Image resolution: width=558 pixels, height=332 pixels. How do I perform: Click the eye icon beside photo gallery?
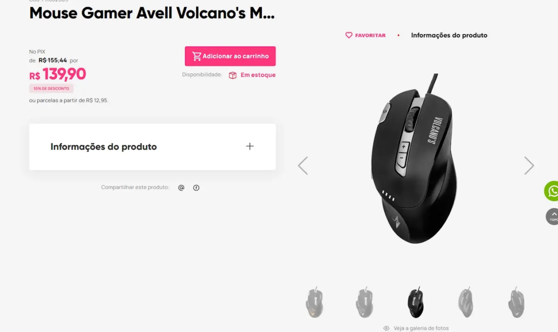coord(386,328)
